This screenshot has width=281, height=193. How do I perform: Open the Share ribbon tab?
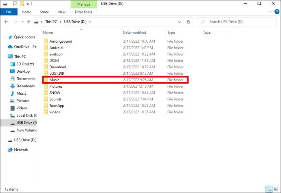pyautogui.click(x=44, y=12)
